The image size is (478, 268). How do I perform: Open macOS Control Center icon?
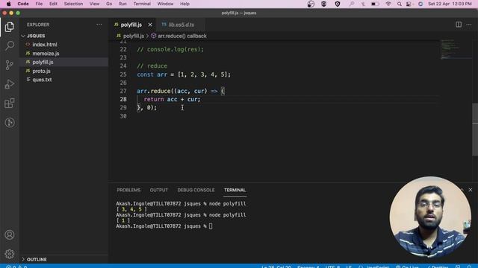click(x=409, y=4)
